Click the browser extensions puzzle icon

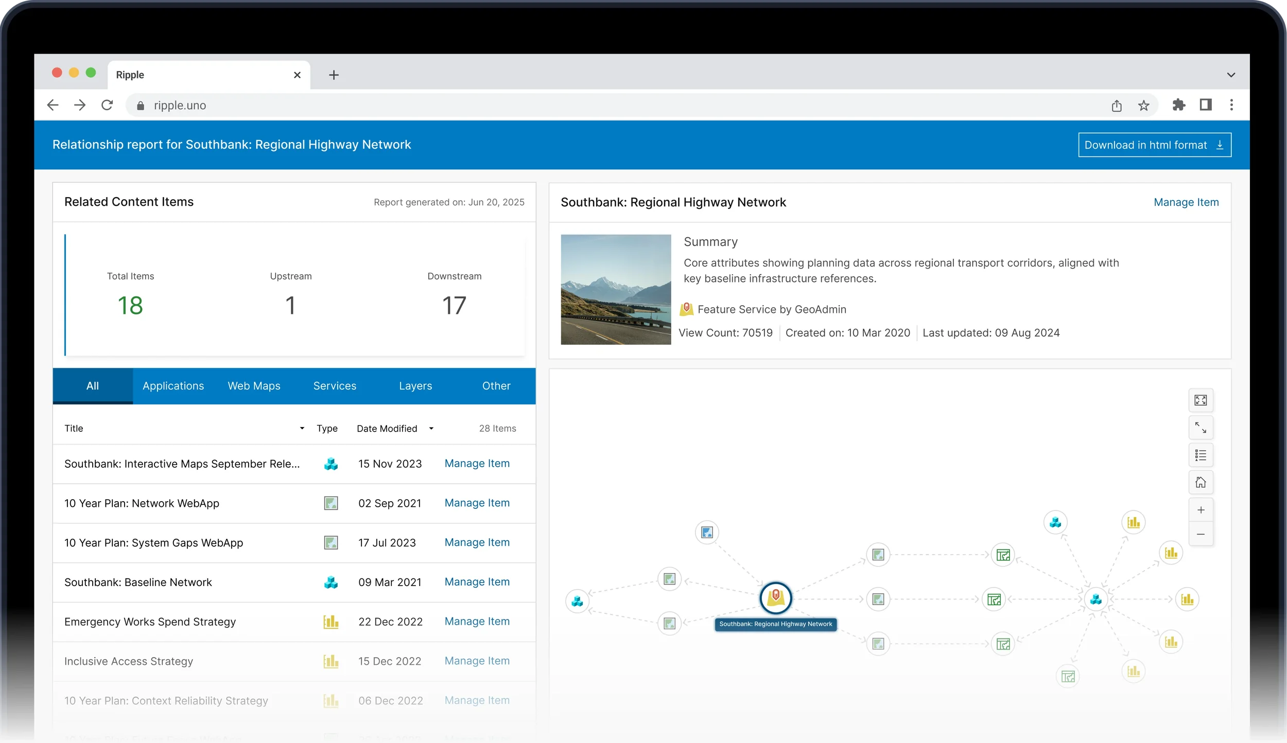(1178, 105)
